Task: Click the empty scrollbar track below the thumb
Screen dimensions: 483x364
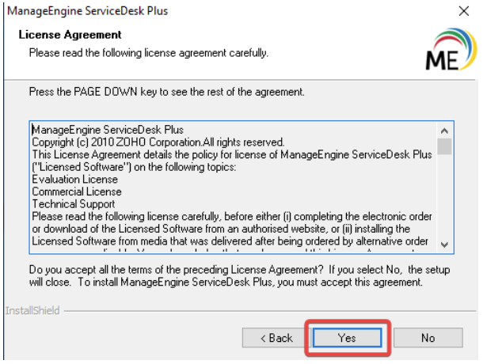Action: 444,198
